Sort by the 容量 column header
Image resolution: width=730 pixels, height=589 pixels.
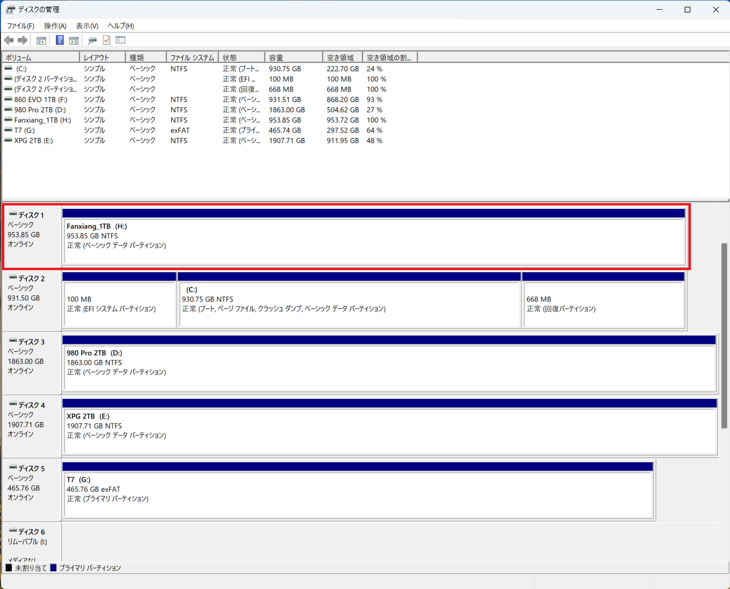click(294, 57)
